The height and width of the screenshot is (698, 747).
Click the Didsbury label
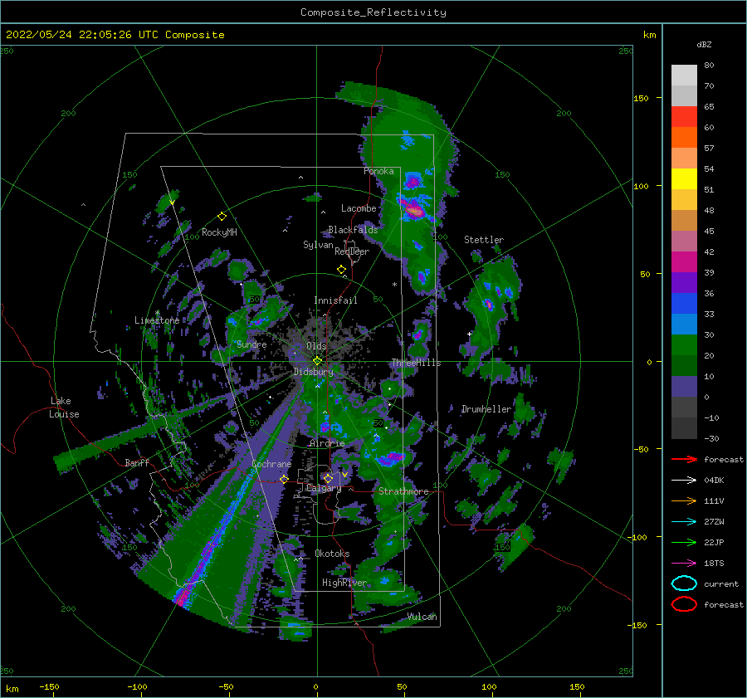click(x=313, y=372)
